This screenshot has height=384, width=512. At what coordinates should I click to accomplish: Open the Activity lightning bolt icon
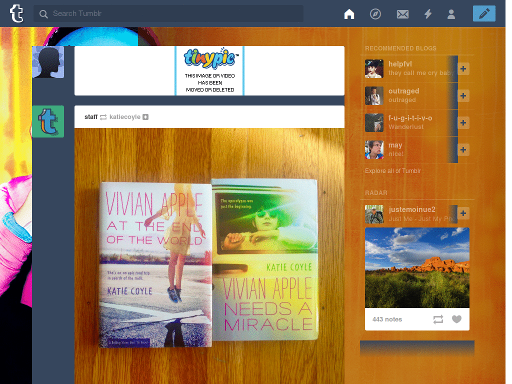[428, 13]
